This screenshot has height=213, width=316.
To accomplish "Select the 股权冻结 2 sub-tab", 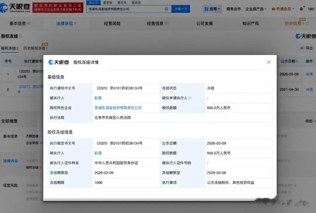I will (10, 48).
